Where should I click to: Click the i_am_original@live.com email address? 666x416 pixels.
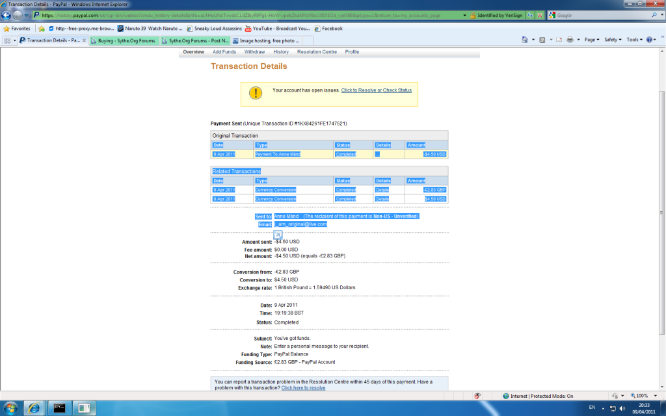coord(300,224)
